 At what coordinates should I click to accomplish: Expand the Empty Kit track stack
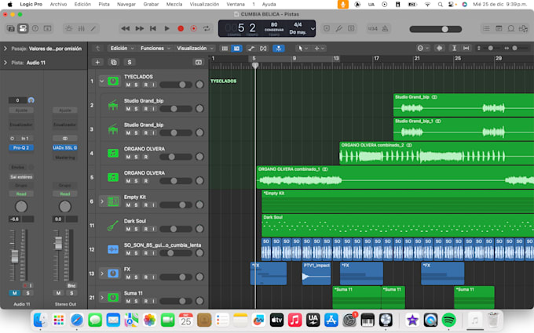[x=101, y=201]
